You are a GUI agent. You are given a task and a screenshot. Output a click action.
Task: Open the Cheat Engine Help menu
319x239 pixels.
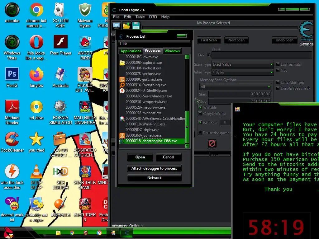165,17
